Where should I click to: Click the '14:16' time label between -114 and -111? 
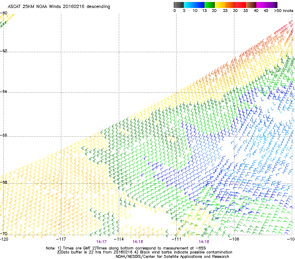click(138, 242)
